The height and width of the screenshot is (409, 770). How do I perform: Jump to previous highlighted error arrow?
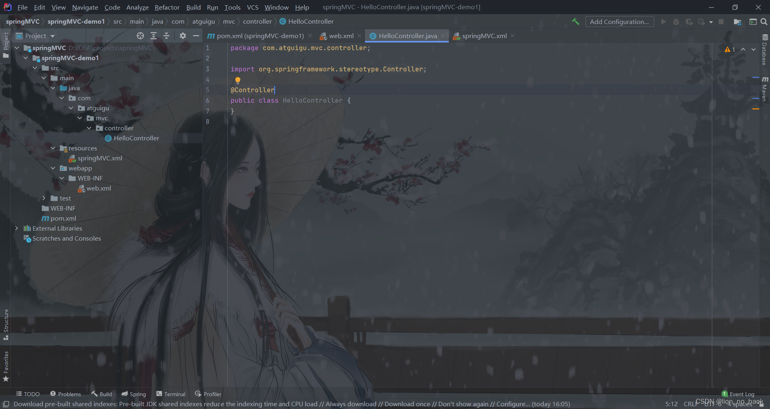(743, 49)
